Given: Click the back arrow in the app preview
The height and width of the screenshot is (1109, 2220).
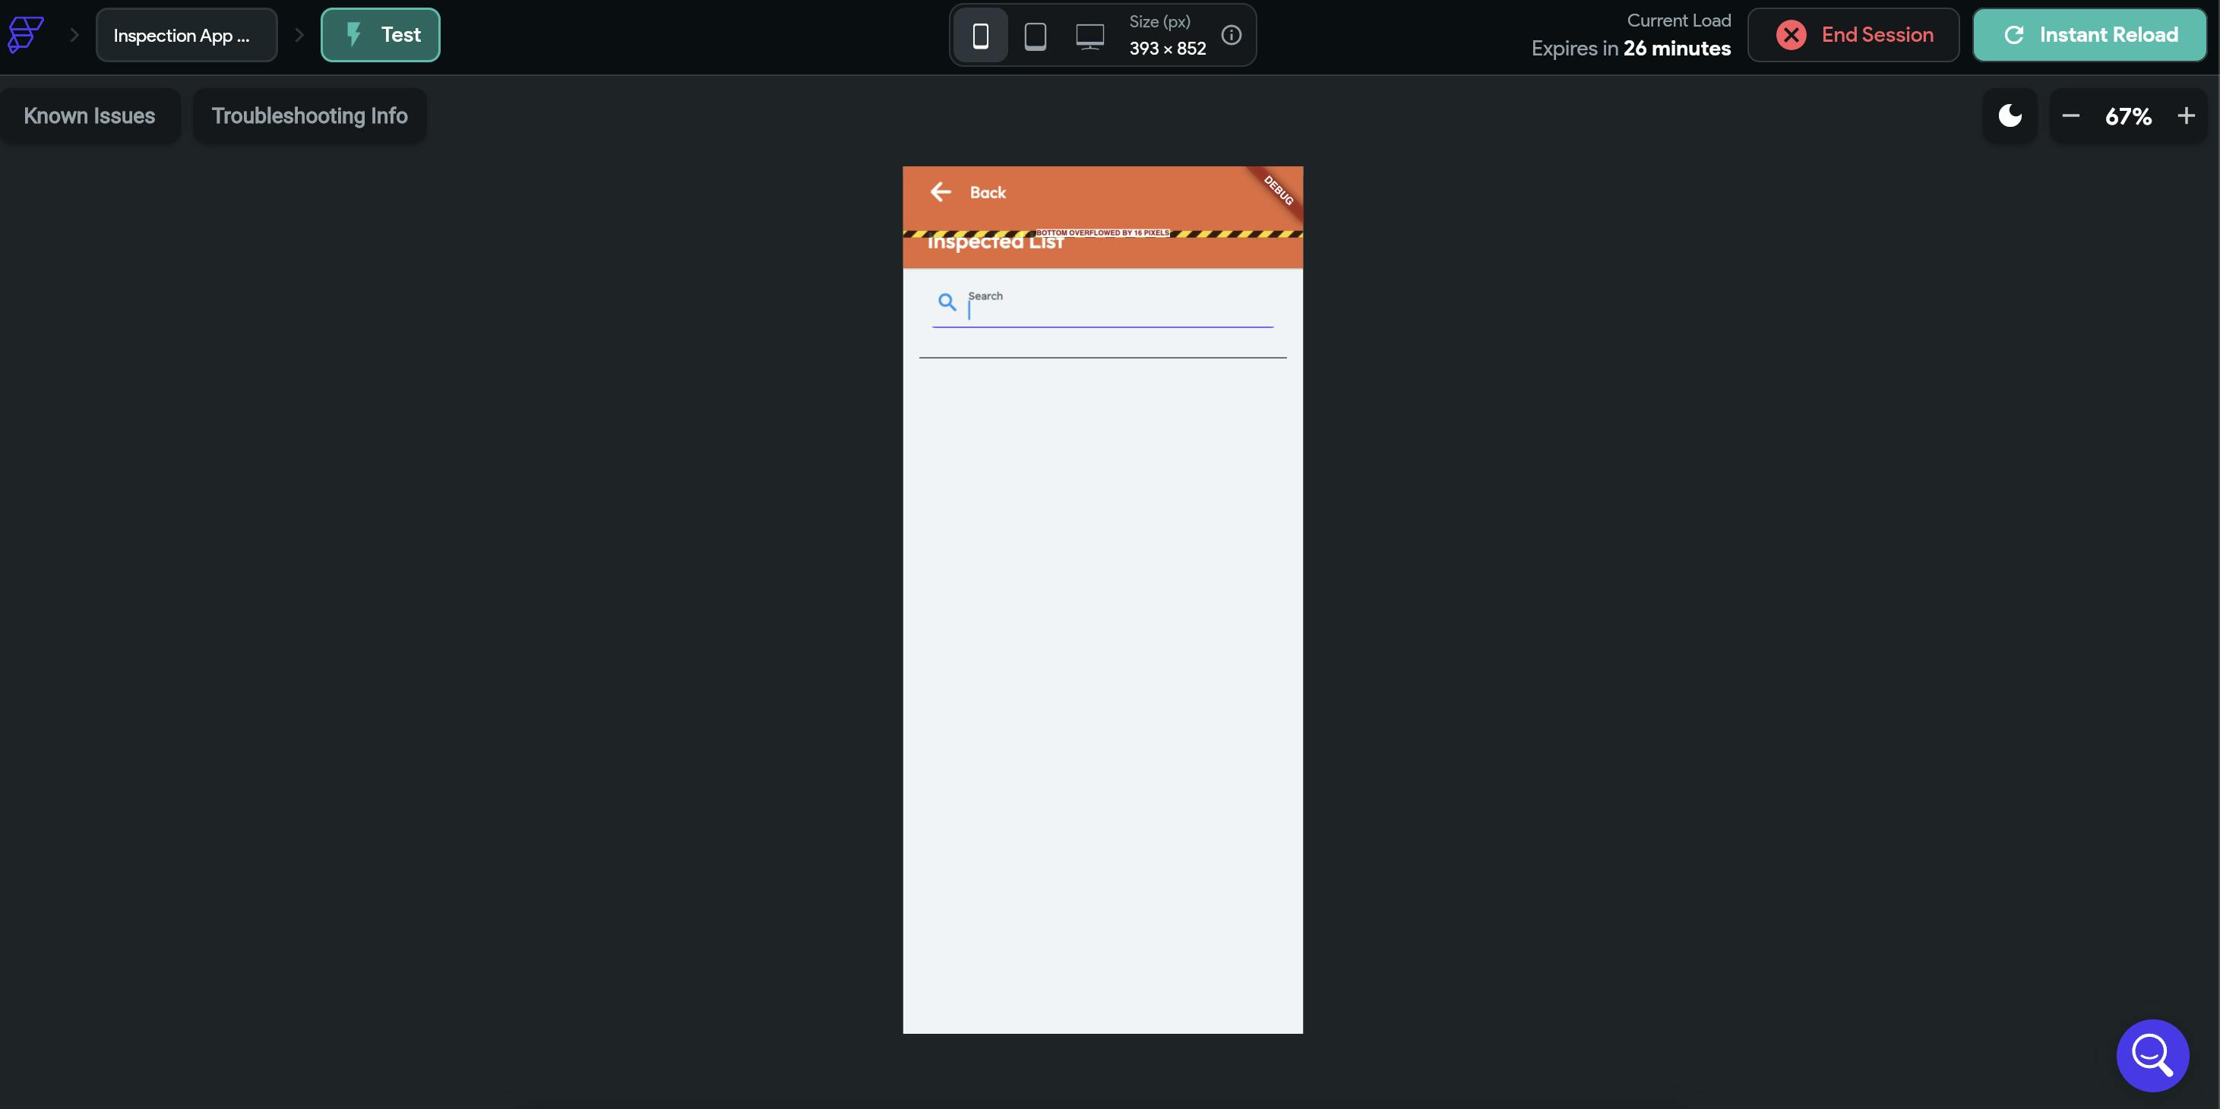Looking at the screenshot, I should [941, 191].
